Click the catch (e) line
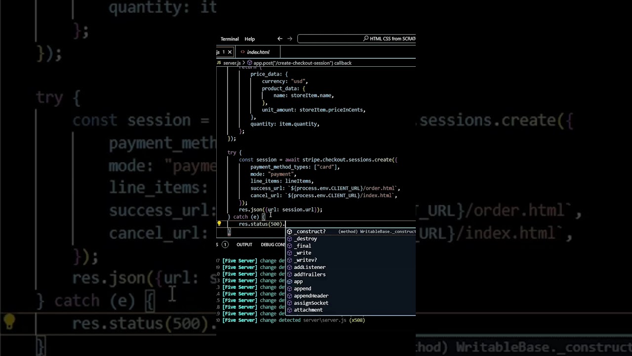Viewport: 632px width, 356px height. click(246, 217)
